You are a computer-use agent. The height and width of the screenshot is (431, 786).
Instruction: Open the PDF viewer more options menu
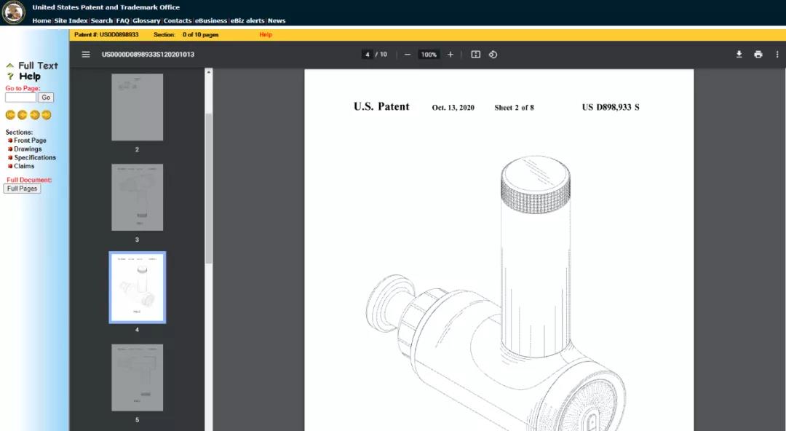(x=777, y=54)
